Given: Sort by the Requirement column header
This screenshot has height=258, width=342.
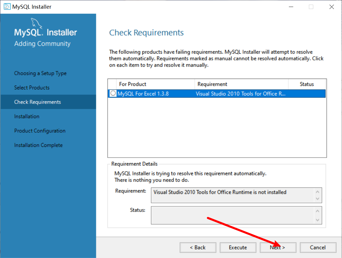Looking at the screenshot, I should pyautogui.click(x=241, y=84).
